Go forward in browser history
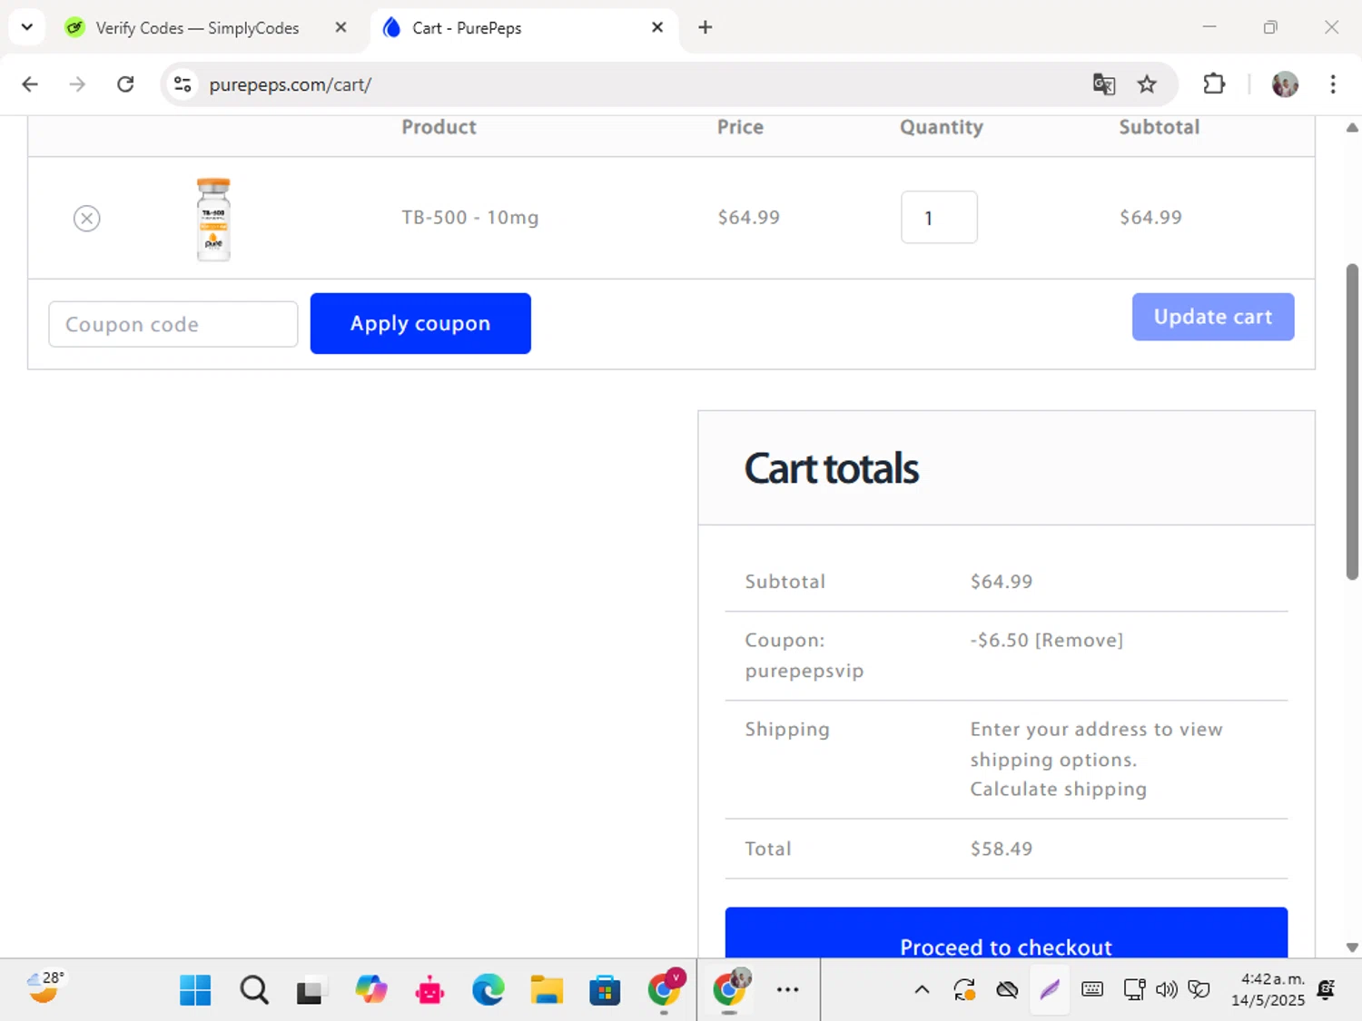This screenshot has width=1362, height=1021. (x=77, y=84)
